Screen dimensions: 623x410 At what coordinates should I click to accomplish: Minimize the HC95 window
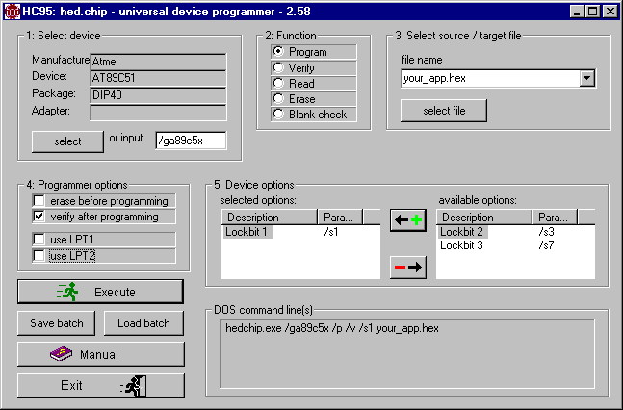(578, 12)
